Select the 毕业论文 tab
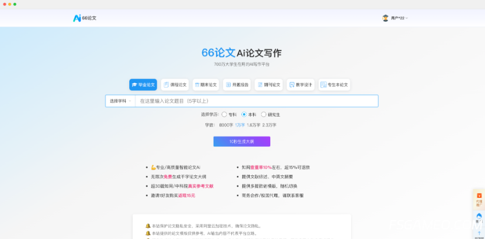The height and width of the screenshot is (239, 485). [143, 85]
